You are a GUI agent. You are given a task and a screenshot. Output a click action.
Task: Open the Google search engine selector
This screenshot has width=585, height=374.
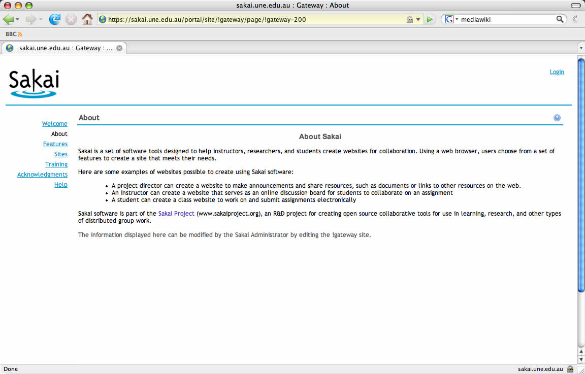coord(451,19)
